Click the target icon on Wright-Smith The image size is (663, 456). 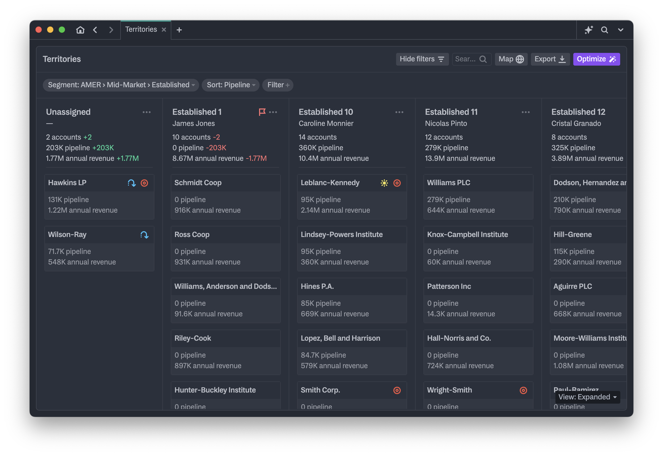point(523,390)
